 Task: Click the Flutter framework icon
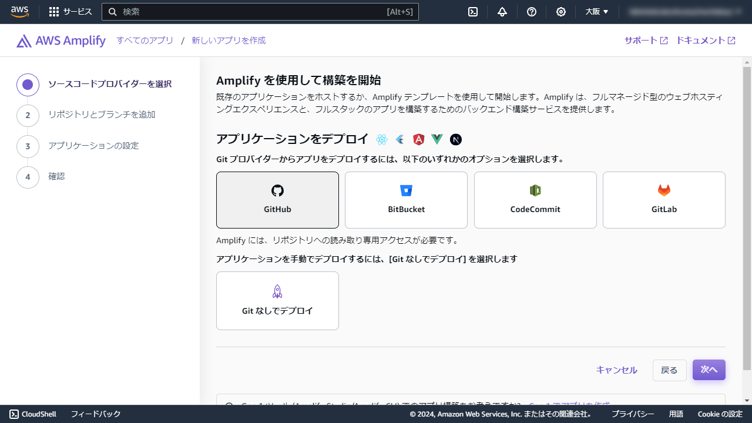pos(400,139)
